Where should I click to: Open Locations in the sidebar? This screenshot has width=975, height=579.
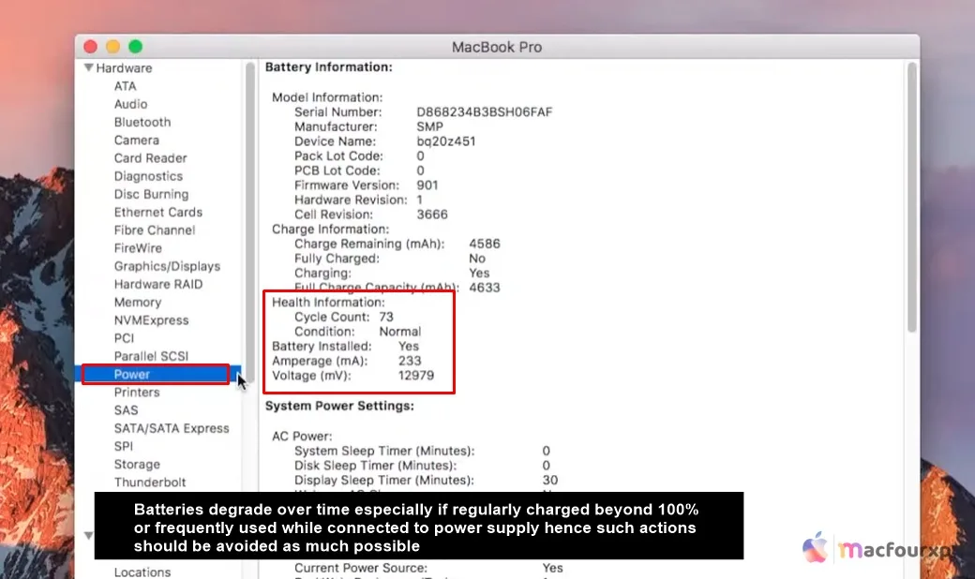[x=142, y=572]
